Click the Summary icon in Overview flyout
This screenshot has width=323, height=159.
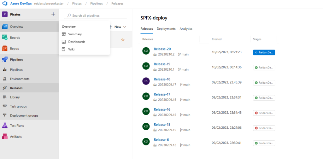[64, 34]
